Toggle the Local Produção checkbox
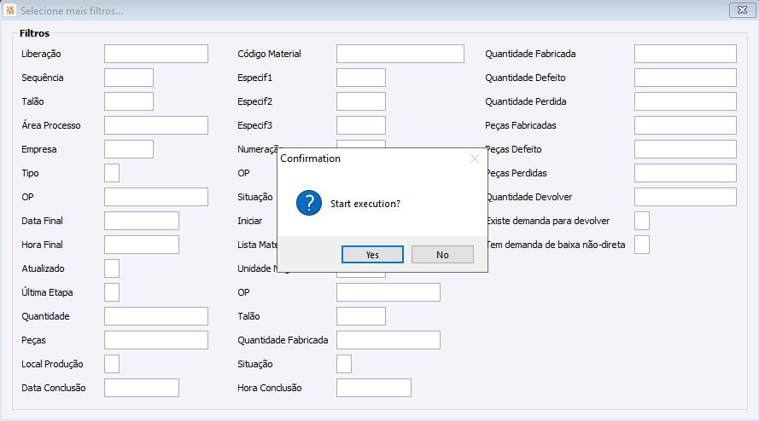The width and height of the screenshot is (759, 421). [112, 364]
